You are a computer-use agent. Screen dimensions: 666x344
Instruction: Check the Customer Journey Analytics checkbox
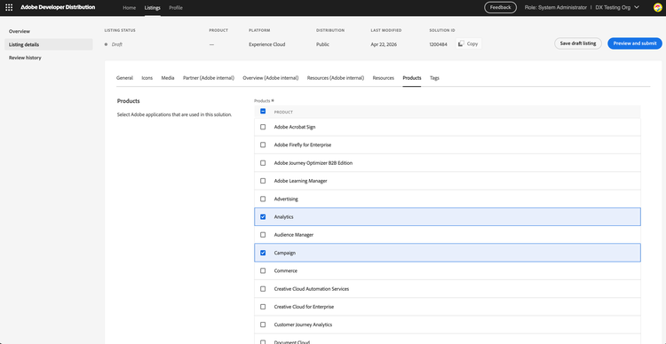pos(263,324)
